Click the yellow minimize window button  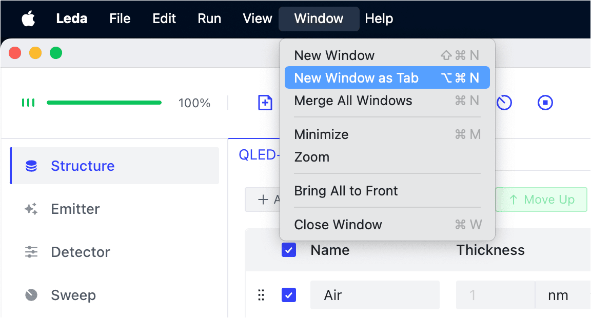click(35, 53)
